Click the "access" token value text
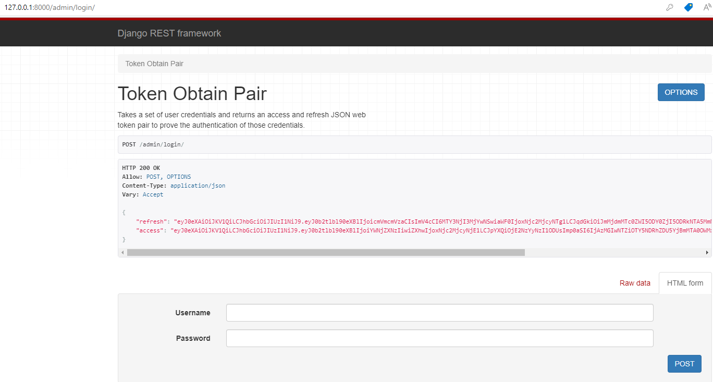The height and width of the screenshot is (382, 713). coord(441,230)
